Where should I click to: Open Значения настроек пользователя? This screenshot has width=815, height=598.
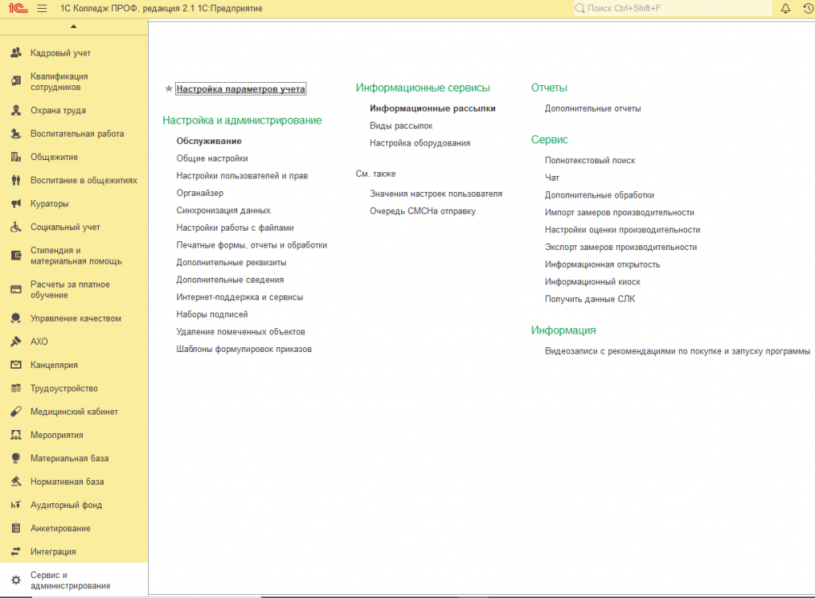click(x=436, y=194)
